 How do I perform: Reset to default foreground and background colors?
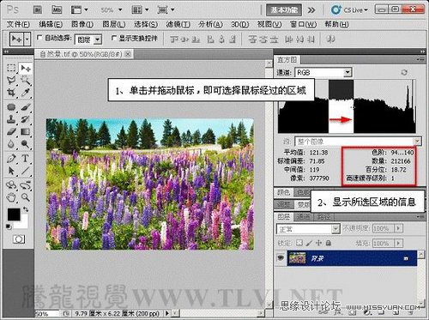point(9,226)
